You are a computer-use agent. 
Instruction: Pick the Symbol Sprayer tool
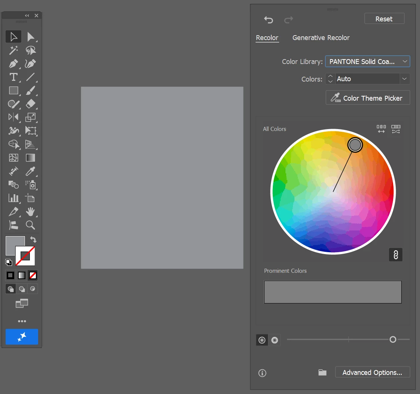(x=31, y=184)
